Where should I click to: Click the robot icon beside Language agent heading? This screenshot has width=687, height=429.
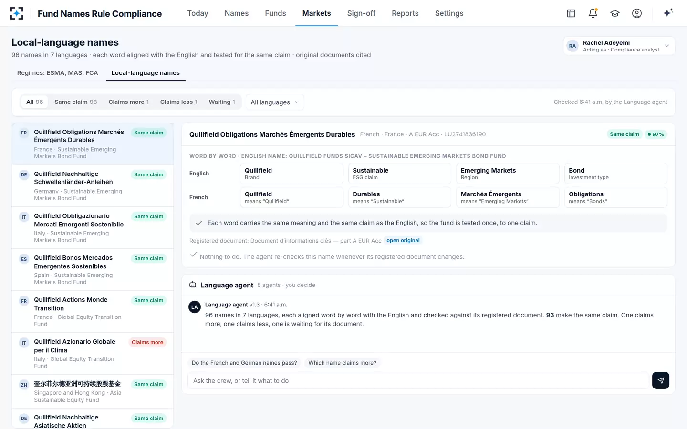(193, 285)
